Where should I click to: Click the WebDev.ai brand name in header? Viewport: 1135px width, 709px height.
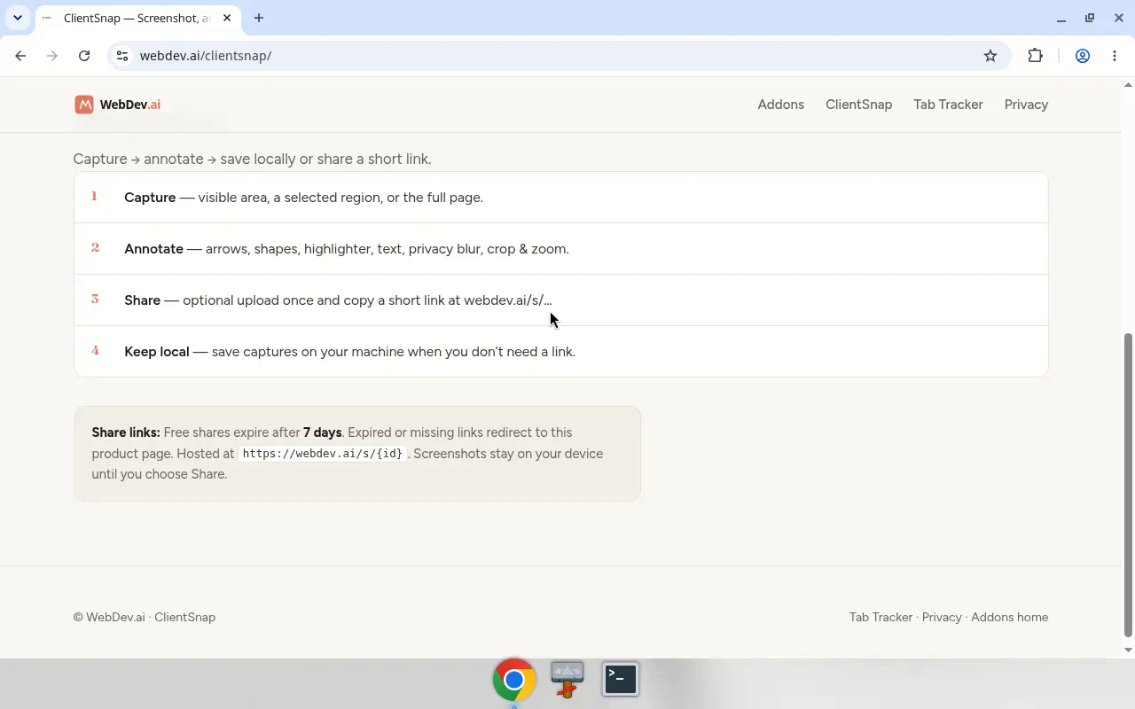tap(130, 105)
